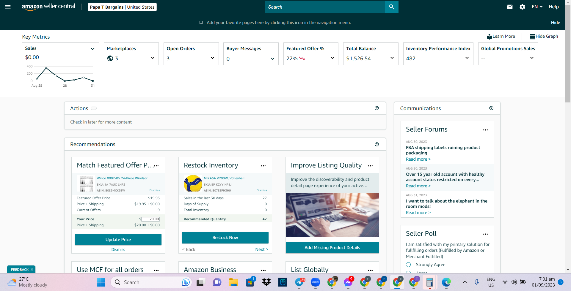Image resolution: width=571 pixels, height=291 pixels.
Task: Open MIKASA V200W Volleyball product link
Action: click(x=224, y=178)
